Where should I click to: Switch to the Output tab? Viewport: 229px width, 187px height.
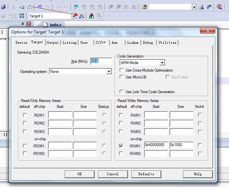point(53,42)
